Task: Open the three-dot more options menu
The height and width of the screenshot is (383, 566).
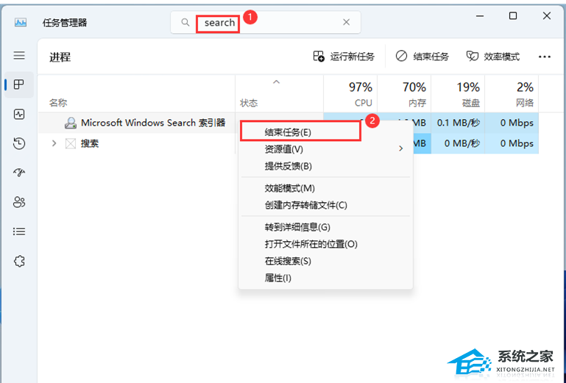Action: pyautogui.click(x=545, y=57)
